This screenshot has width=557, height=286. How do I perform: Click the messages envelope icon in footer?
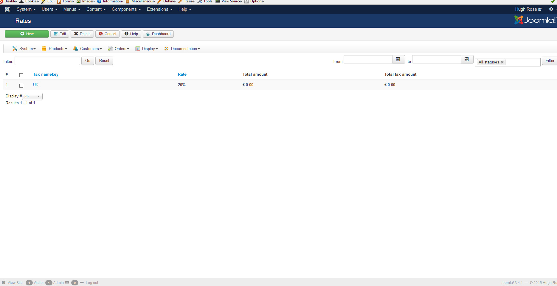[x=67, y=282]
